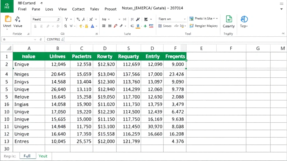This screenshot has height=161, width=287.
Task: Open the Contact menu in the ribbon
Action: pos(78,9)
